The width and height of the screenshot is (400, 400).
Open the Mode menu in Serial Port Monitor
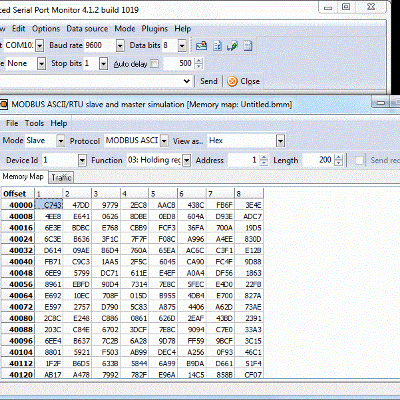[125, 29]
